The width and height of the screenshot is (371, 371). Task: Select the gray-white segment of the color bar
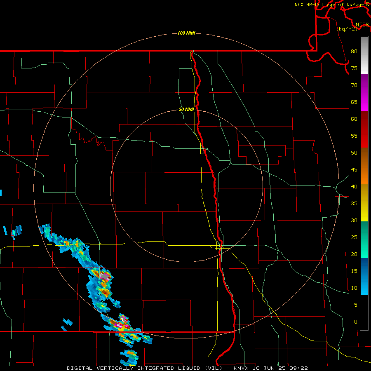[364, 55]
